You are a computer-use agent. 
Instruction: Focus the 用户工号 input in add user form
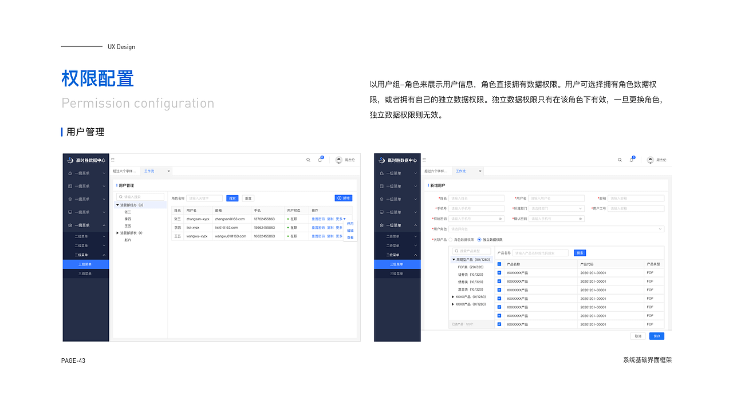(x=636, y=208)
